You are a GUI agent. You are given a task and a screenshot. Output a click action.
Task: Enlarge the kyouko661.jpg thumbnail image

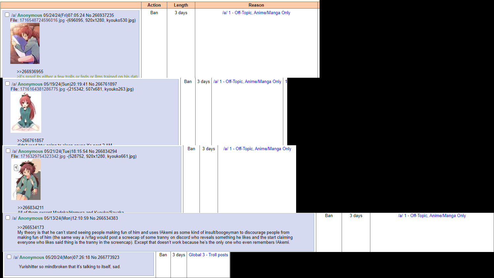click(x=26, y=180)
